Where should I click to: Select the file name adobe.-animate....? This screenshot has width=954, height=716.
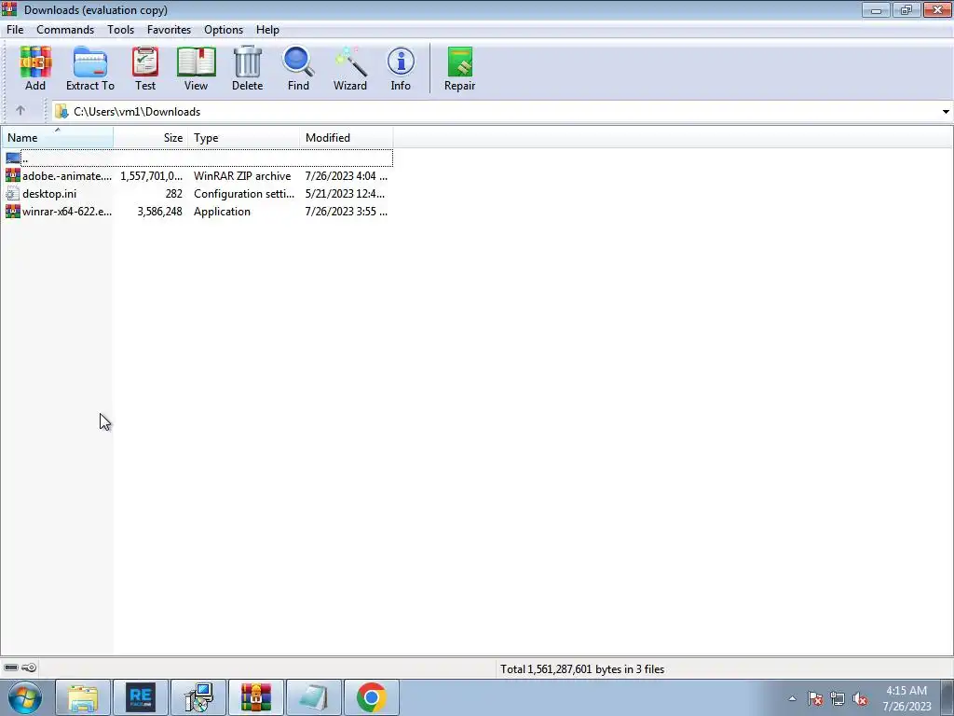pyautogui.click(x=67, y=176)
